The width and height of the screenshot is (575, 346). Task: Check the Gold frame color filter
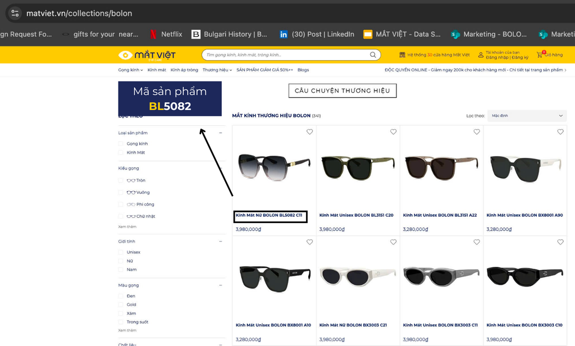click(x=121, y=304)
